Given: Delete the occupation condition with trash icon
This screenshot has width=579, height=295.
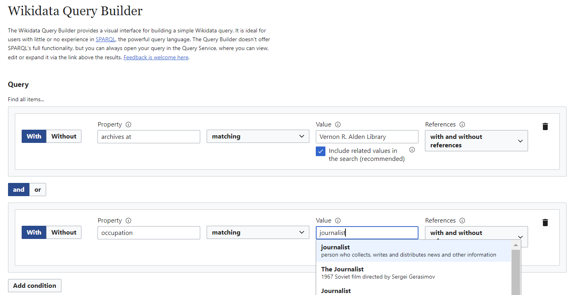Looking at the screenshot, I should pos(545,223).
